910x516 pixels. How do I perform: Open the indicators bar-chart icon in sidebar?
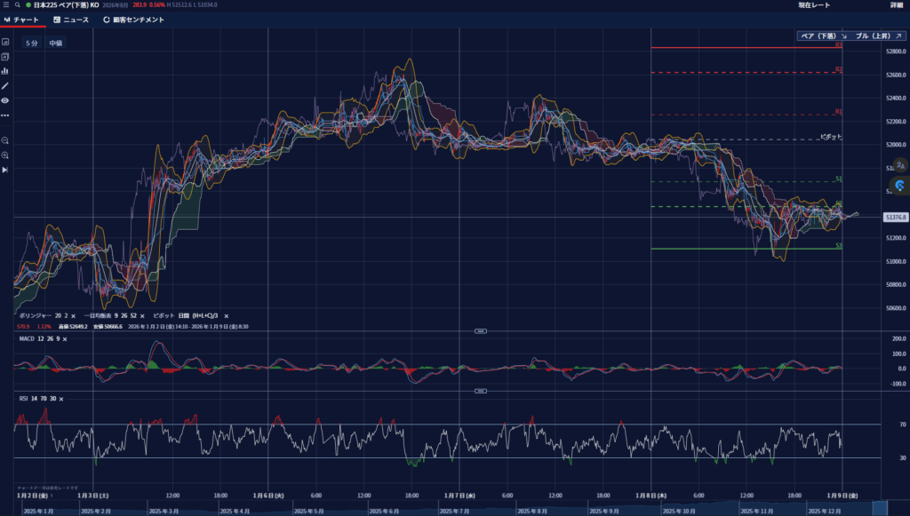pyautogui.click(x=5, y=71)
